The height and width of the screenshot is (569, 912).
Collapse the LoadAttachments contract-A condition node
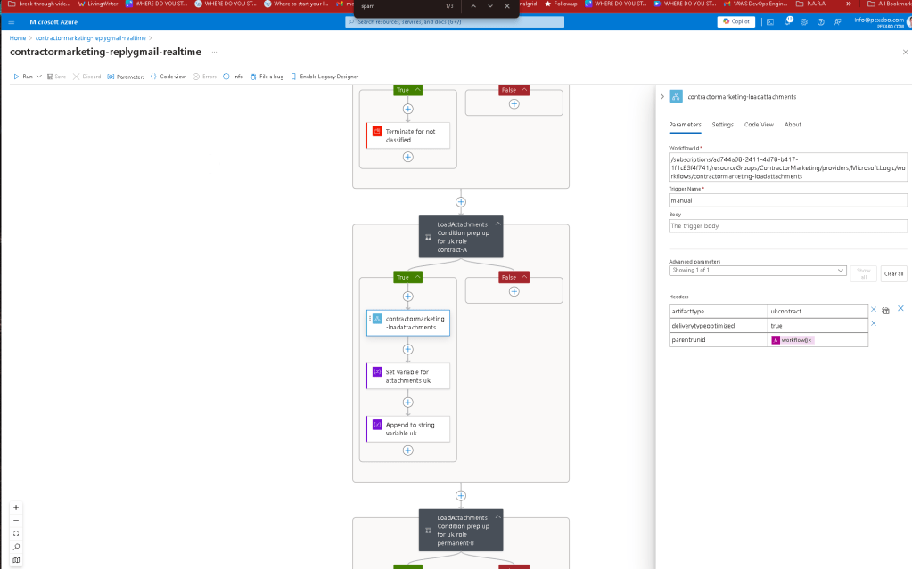click(x=497, y=224)
